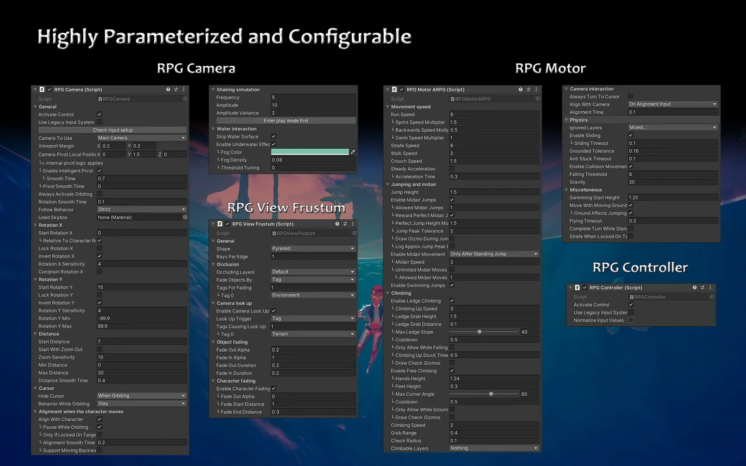Open the Camera To Use dropdown
This screenshot has width=746, height=466.
142,138
